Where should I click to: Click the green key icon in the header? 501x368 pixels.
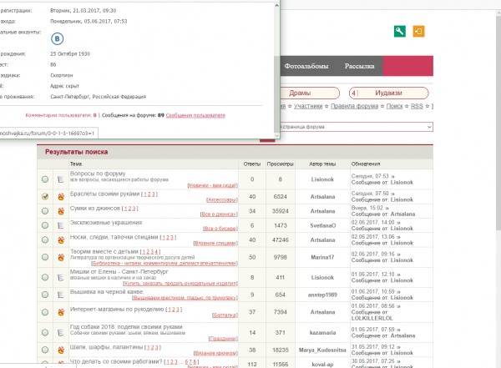coord(399,32)
